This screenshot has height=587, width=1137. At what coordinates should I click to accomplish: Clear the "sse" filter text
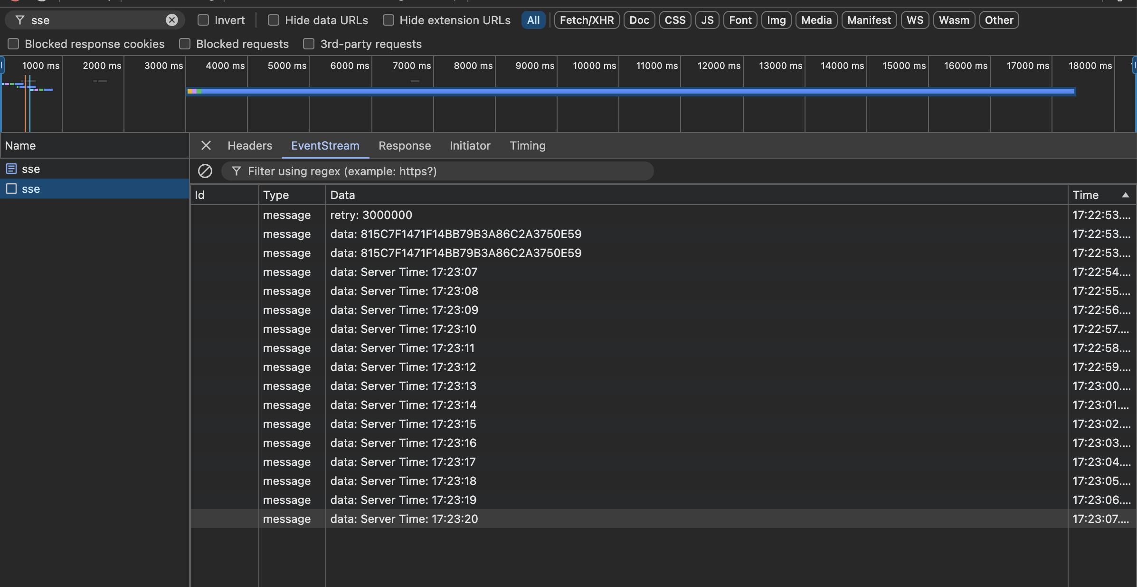coord(171,20)
